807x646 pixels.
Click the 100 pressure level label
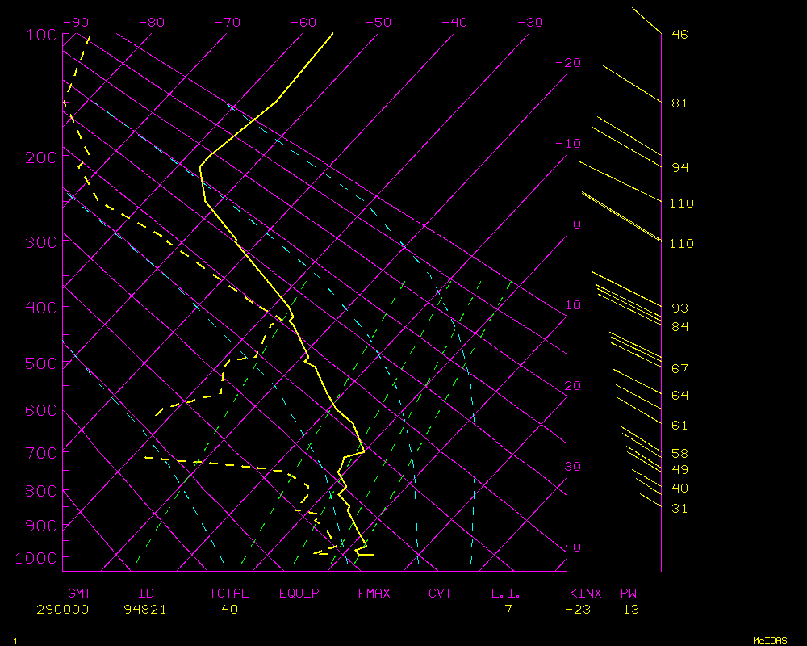[40, 35]
